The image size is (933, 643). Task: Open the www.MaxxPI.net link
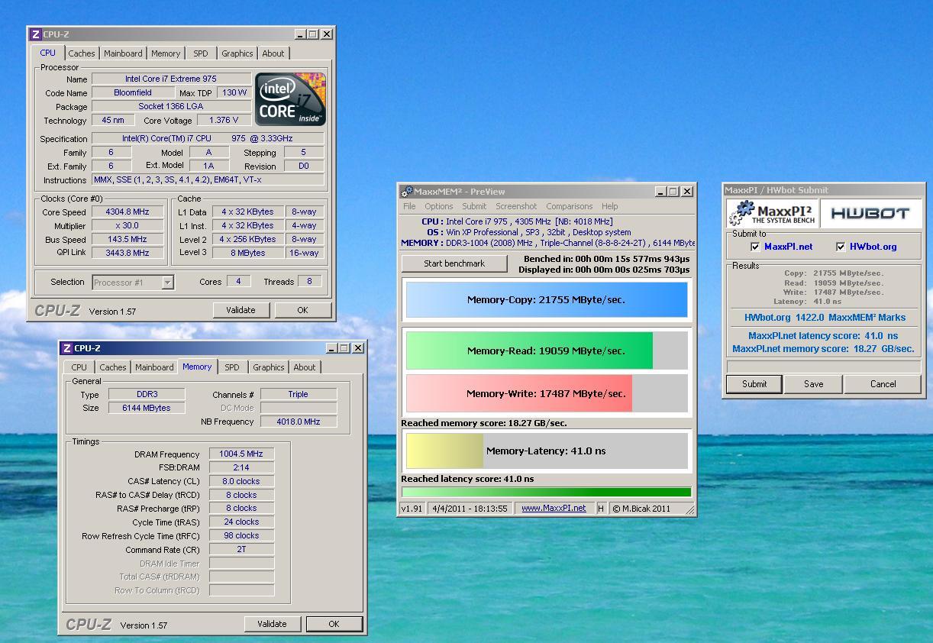tap(554, 509)
